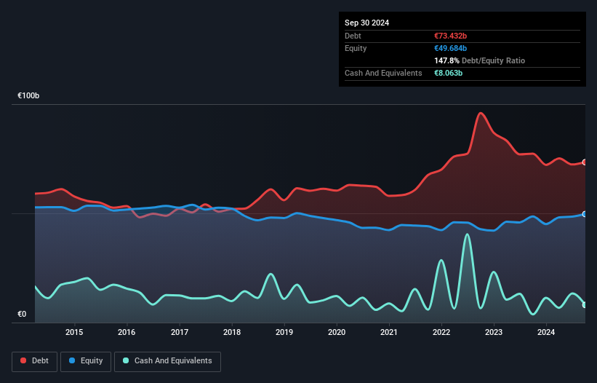597x383 pixels.
Task: Click the 2024 x-axis label
Action: [546, 332]
